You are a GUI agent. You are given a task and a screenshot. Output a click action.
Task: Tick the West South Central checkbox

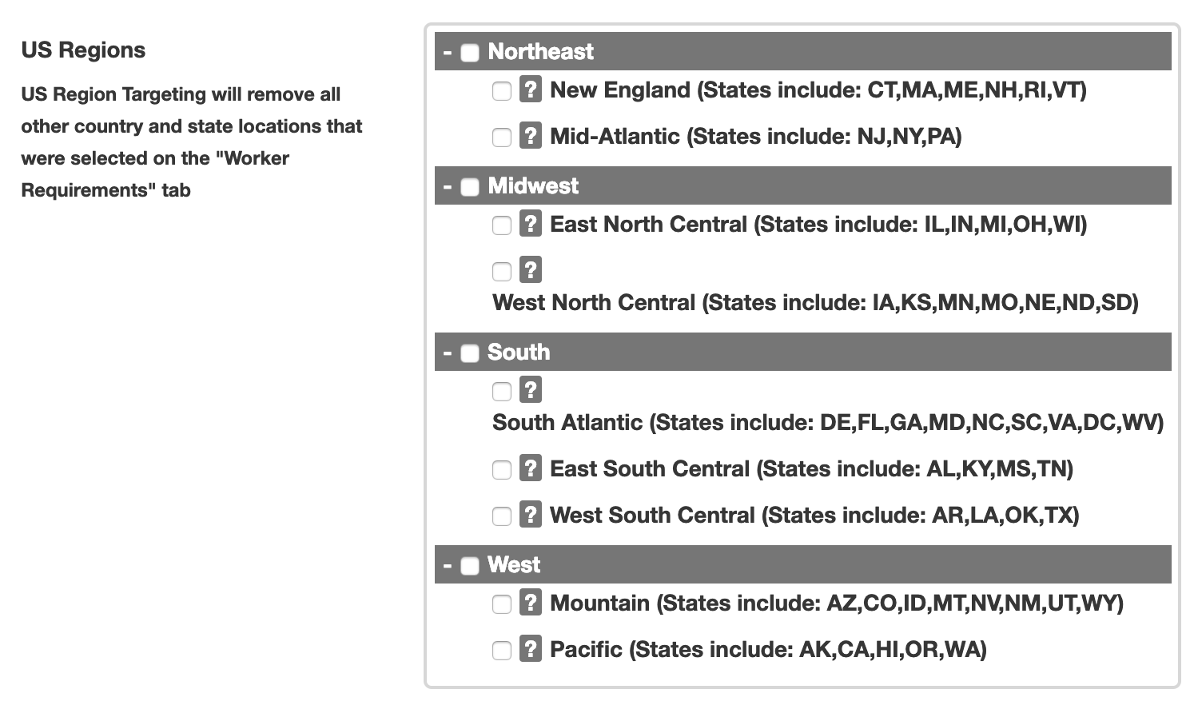click(502, 516)
